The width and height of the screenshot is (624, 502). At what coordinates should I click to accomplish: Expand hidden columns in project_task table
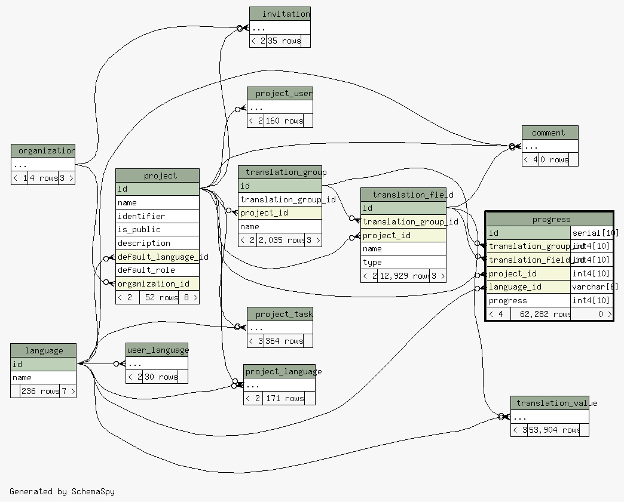tap(280, 328)
